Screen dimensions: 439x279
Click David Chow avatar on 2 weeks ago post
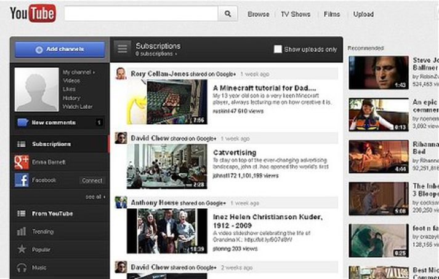[x=121, y=267]
